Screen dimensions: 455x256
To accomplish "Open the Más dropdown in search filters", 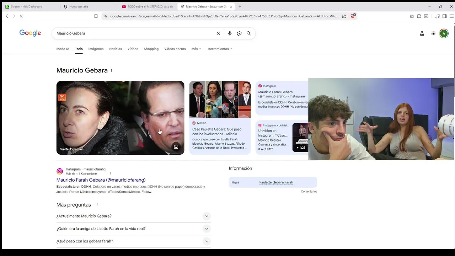I will [x=196, y=49].
